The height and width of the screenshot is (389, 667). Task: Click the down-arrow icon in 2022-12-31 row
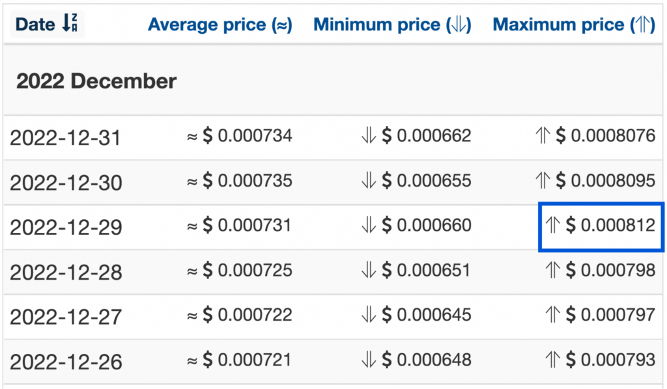tap(369, 136)
